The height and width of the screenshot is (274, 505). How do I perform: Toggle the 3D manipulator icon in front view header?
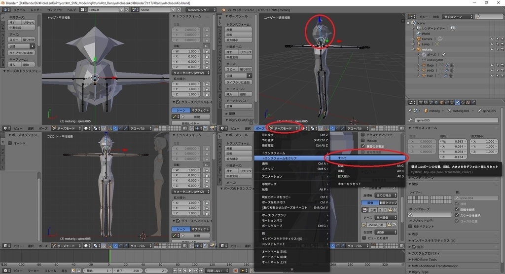[110, 246]
